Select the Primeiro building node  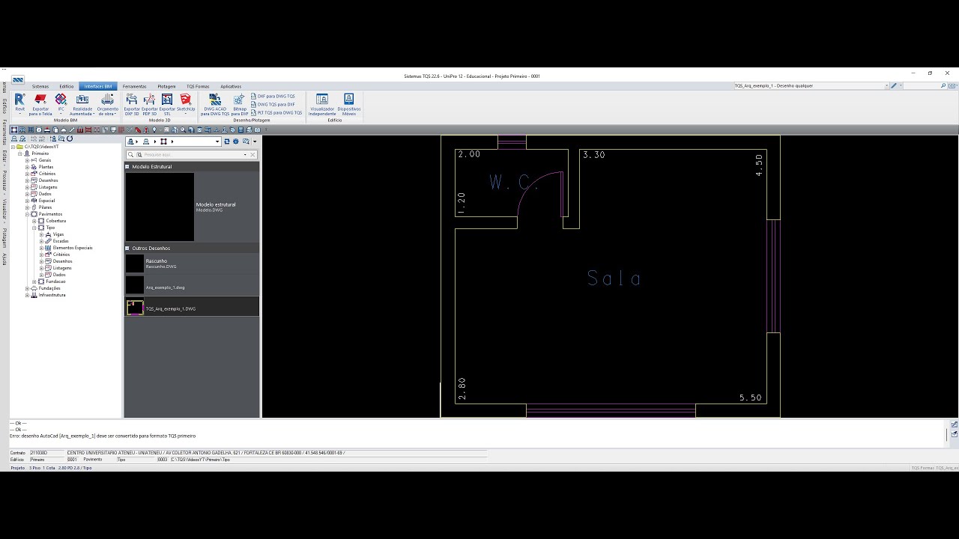(40, 153)
